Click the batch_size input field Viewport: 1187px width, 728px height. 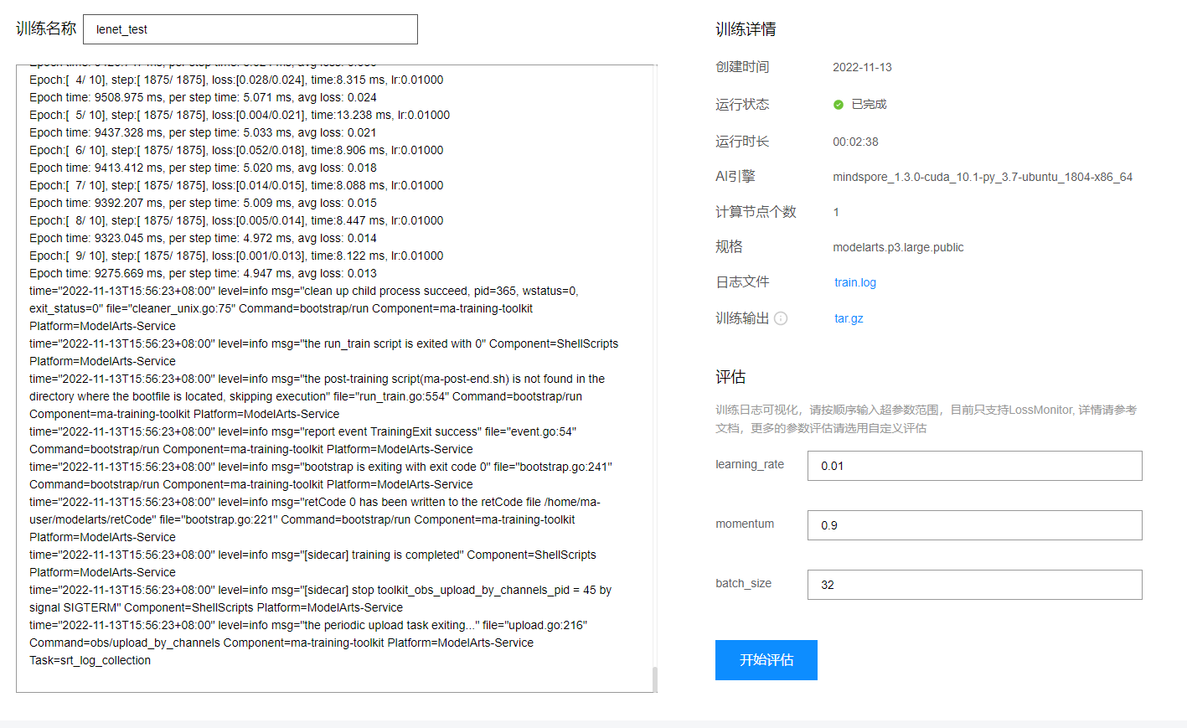(x=975, y=585)
